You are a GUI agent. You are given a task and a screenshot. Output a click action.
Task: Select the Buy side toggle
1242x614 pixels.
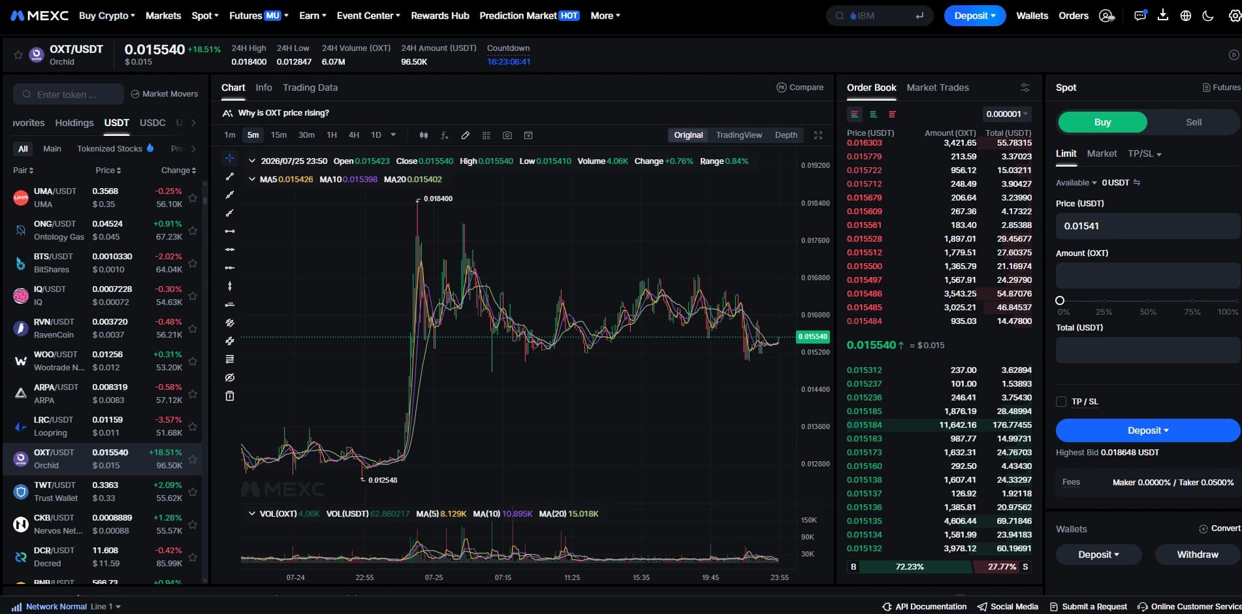1102,122
